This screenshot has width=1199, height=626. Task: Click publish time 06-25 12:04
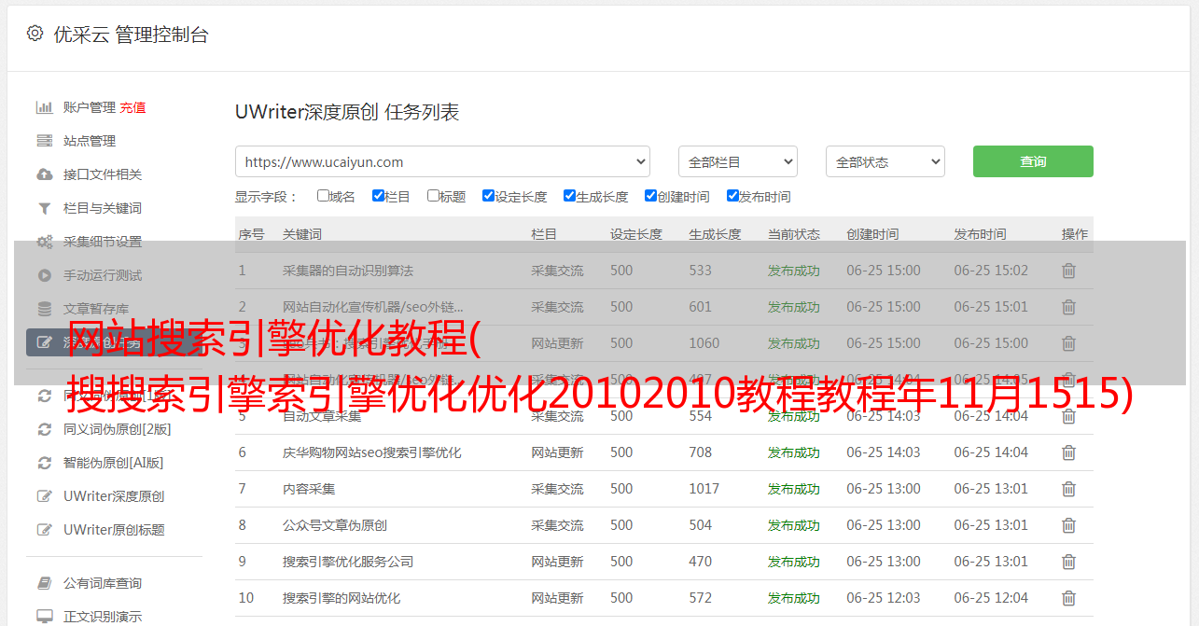tap(991, 598)
